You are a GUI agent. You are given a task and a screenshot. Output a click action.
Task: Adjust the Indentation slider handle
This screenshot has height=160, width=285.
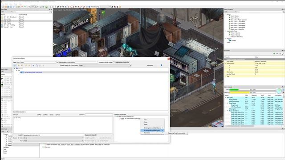(161, 65)
